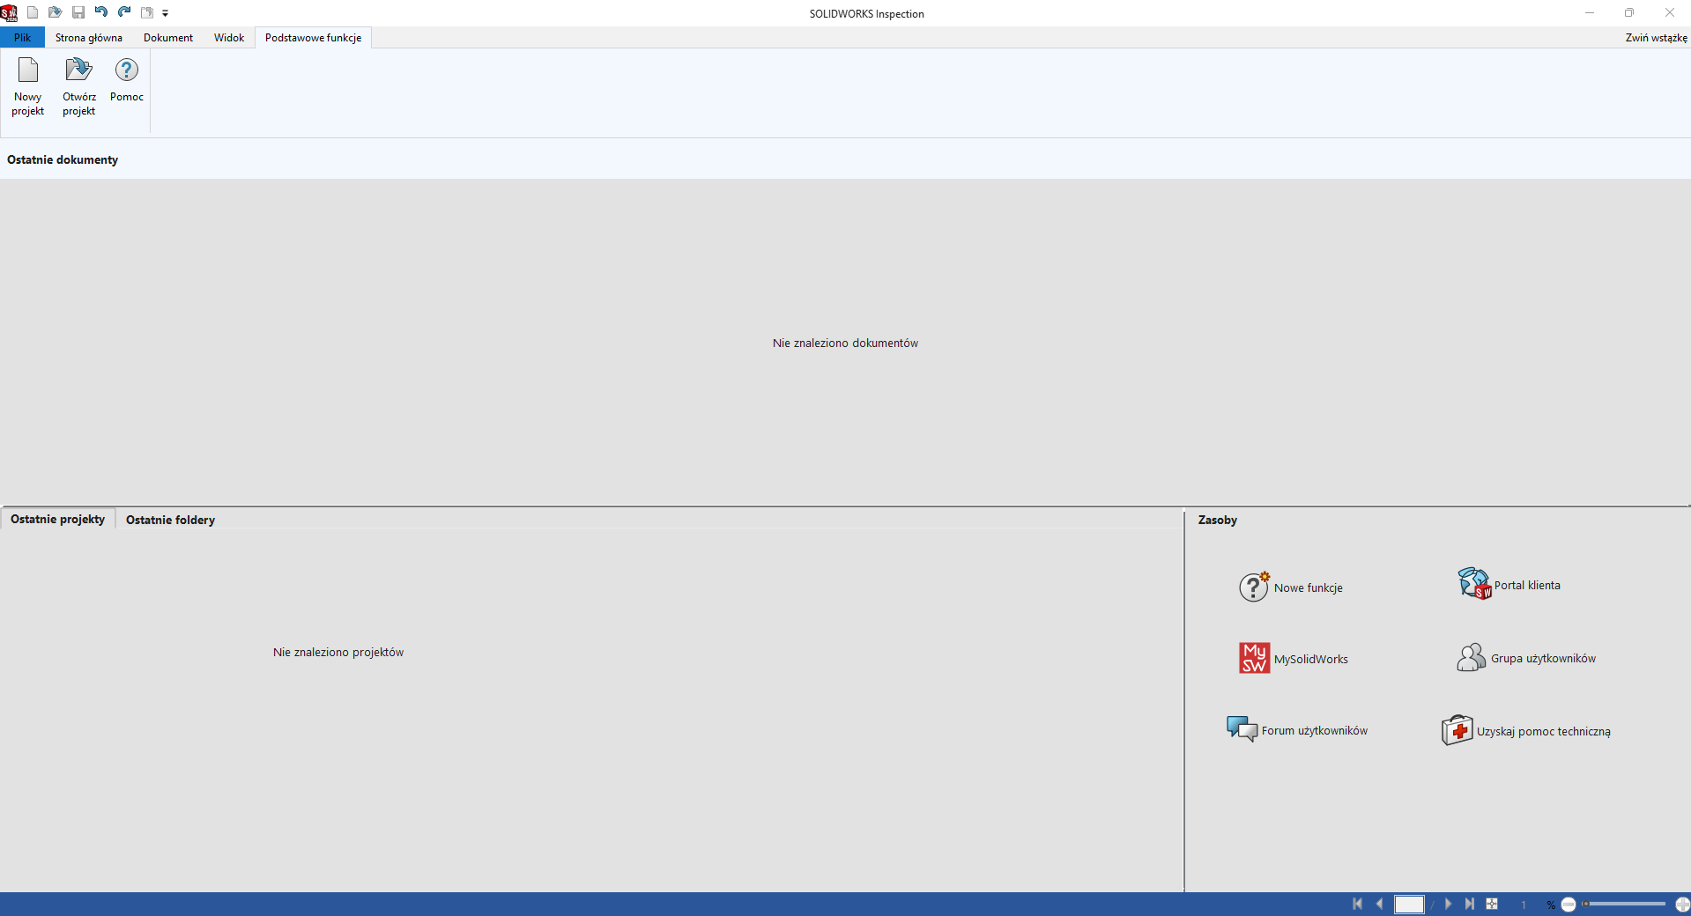
Task: Click the zoom in plus button
Action: pyautogui.click(x=1682, y=905)
